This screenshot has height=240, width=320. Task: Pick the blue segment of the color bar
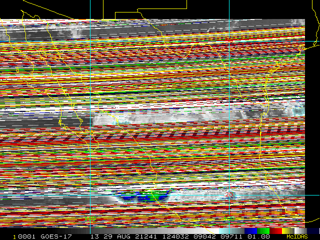(251, 231)
